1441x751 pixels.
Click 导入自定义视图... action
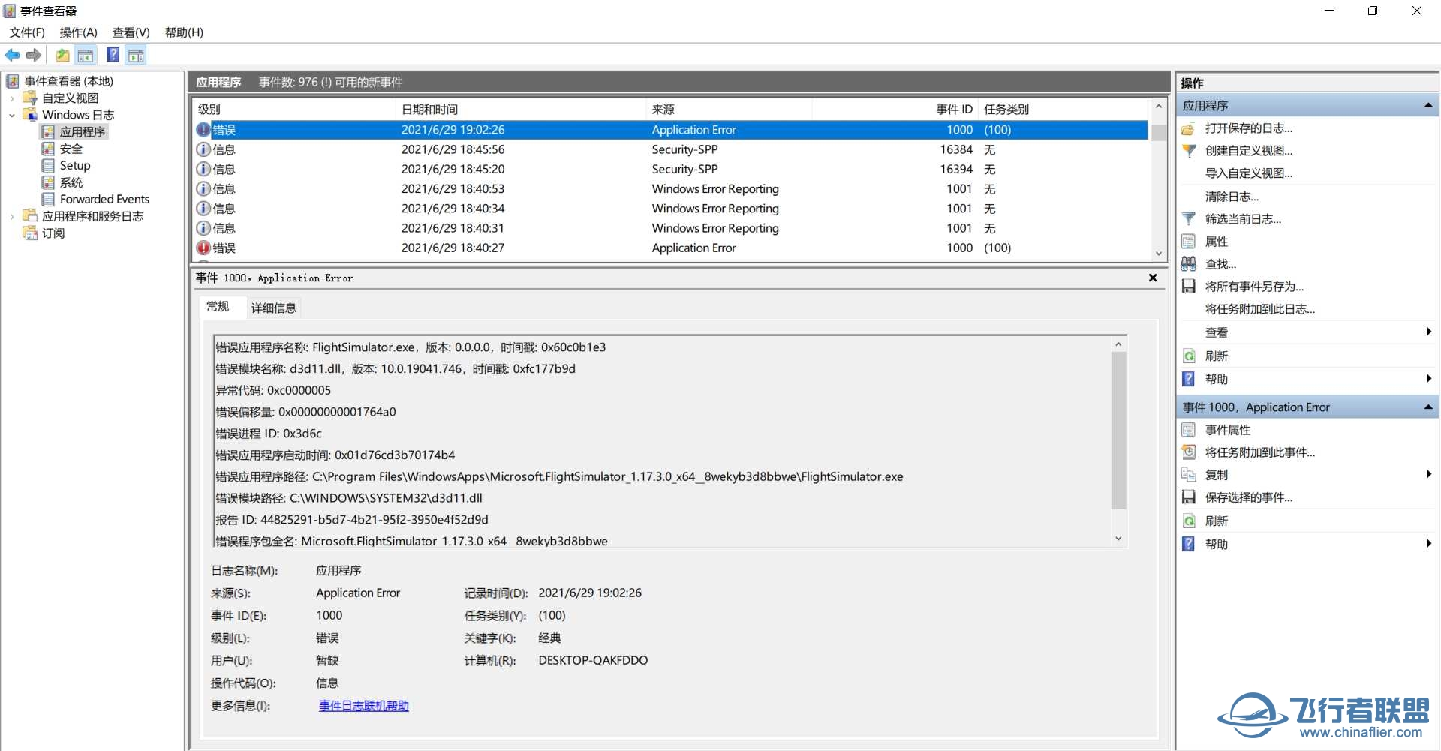click(x=1249, y=173)
